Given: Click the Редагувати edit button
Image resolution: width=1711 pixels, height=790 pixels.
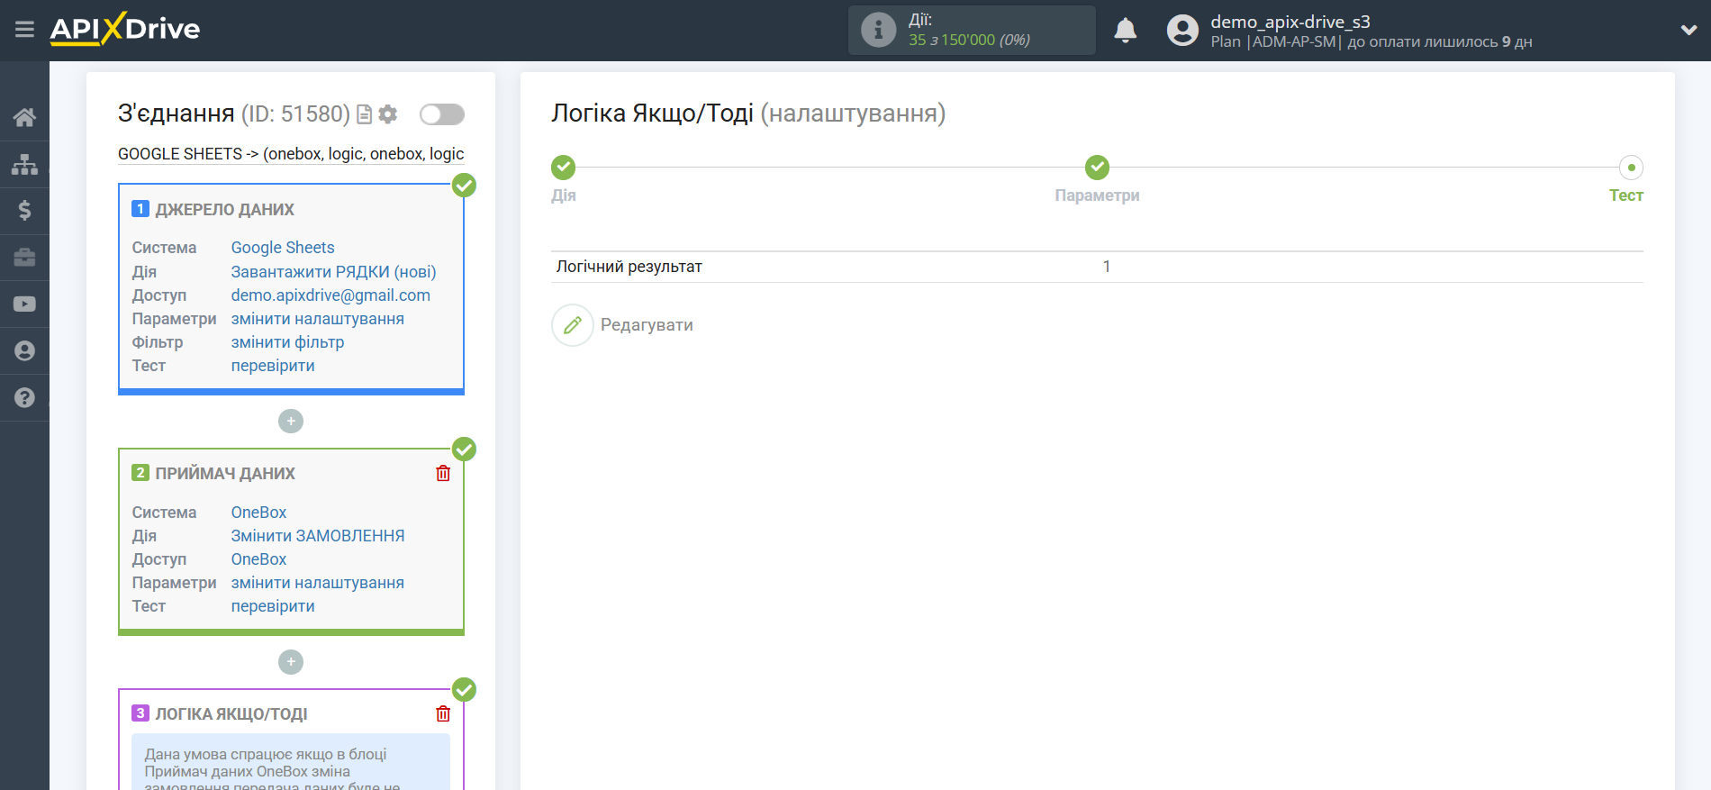Looking at the screenshot, I should pyautogui.click(x=623, y=325).
